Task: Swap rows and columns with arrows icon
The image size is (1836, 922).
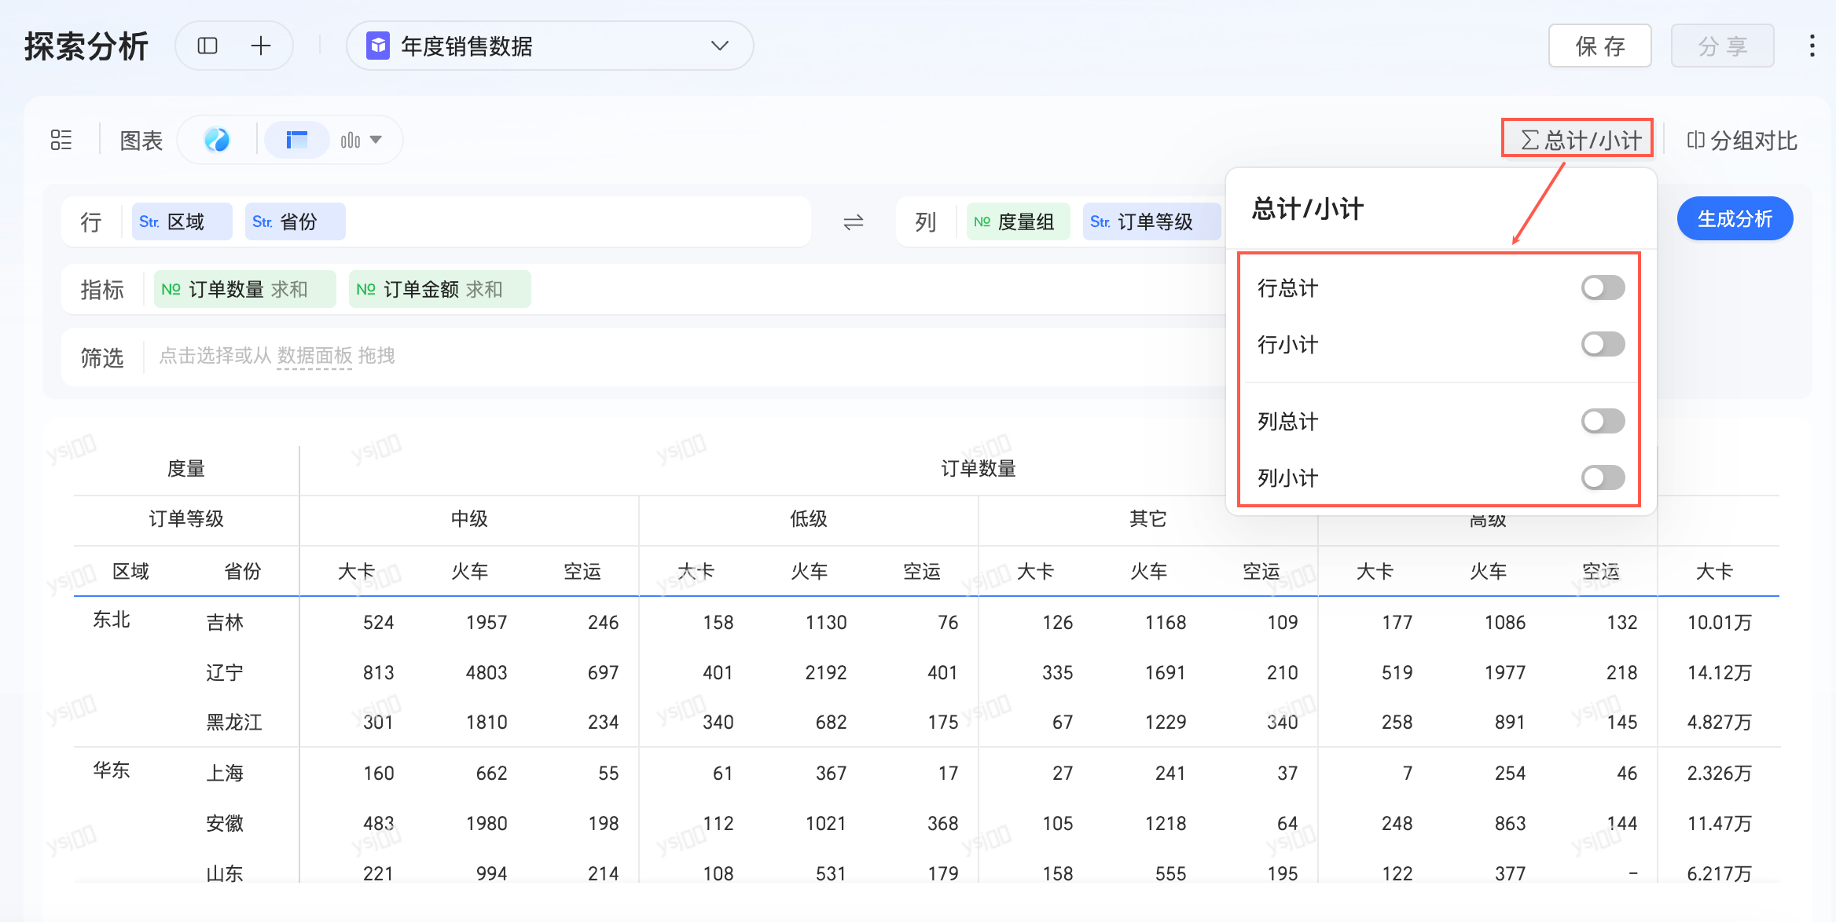Action: (853, 222)
